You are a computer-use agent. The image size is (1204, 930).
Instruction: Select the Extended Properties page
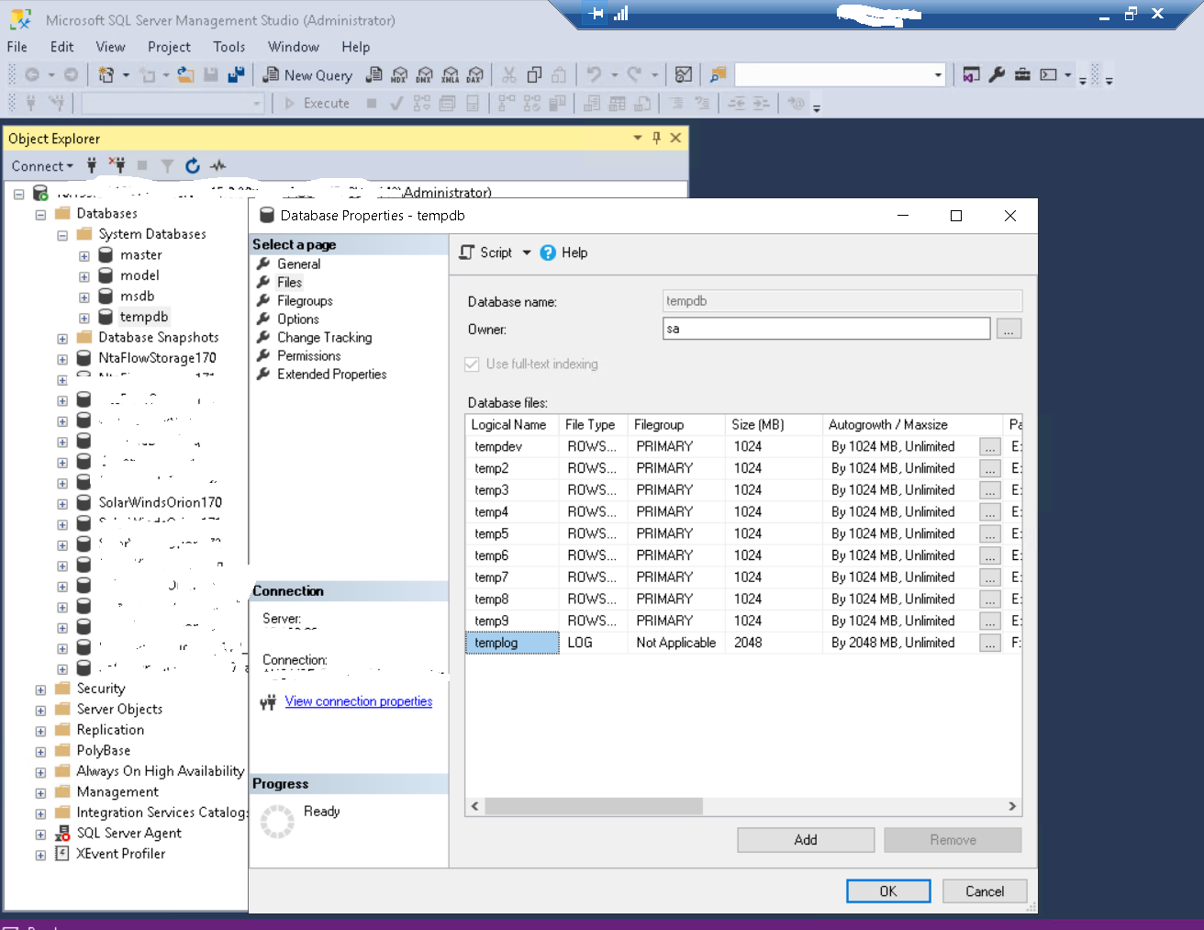tap(332, 375)
